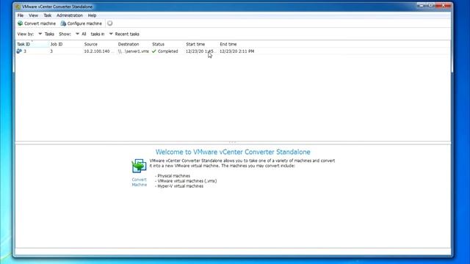Minimize the vCenter Converter window
470x264 pixels.
[422, 5]
